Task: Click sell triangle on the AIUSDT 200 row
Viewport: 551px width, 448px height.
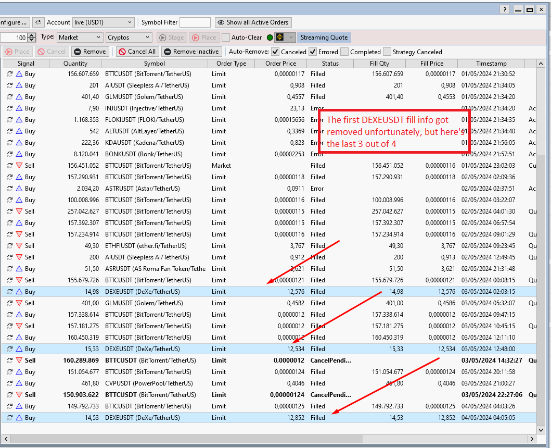Action: (19, 257)
